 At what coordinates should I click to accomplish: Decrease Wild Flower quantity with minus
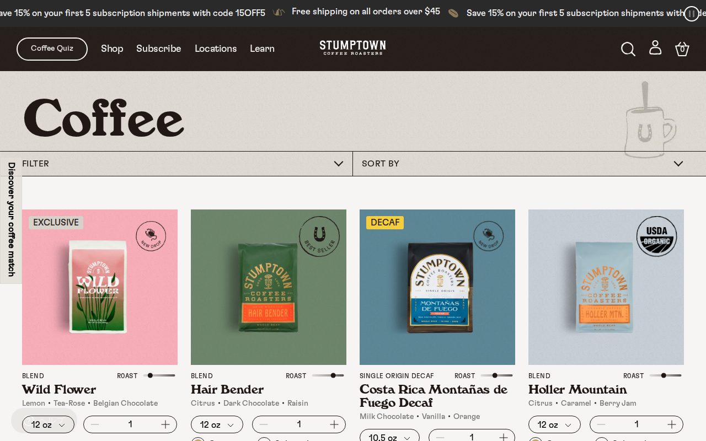tap(95, 424)
